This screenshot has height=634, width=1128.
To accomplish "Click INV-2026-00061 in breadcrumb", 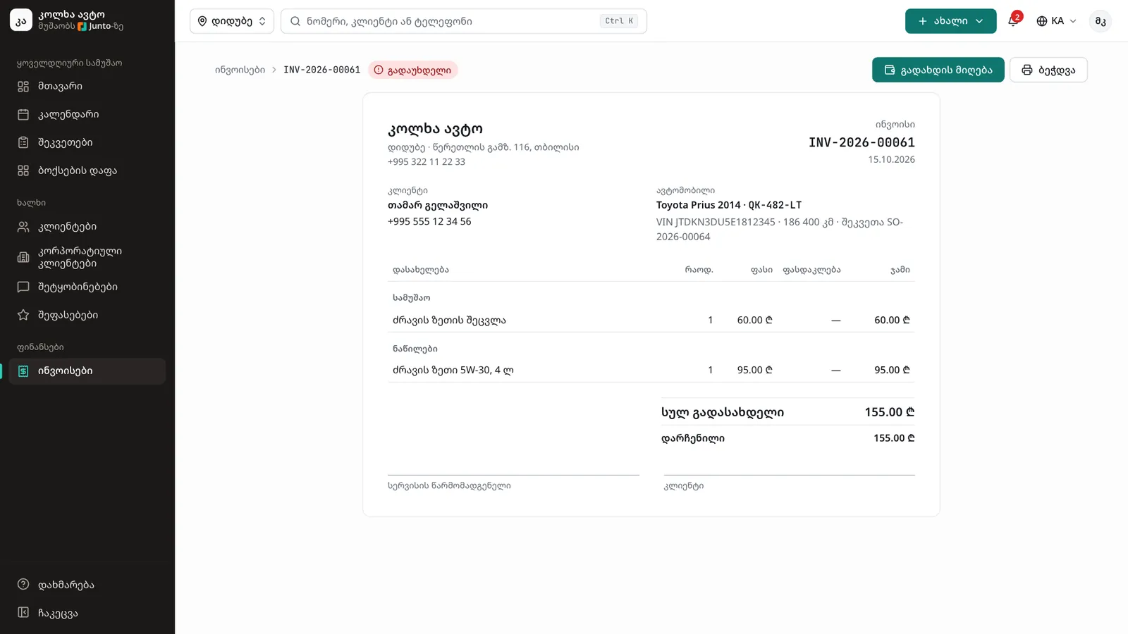I will [x=321, y=70].
